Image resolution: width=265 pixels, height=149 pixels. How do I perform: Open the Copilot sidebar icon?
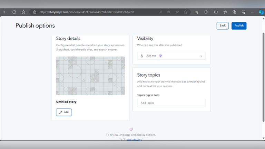point(261,12)
